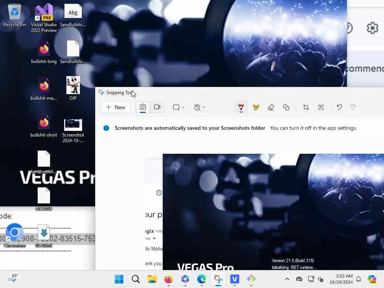
Task: Open taskbar Search
Action: point(135,279)
